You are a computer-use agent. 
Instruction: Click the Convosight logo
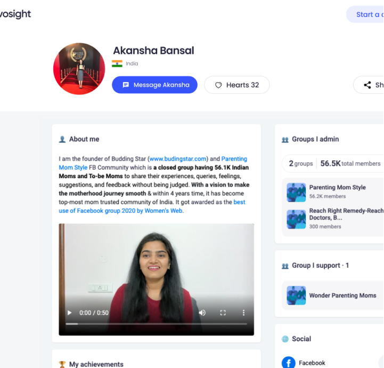coord(15,14)
